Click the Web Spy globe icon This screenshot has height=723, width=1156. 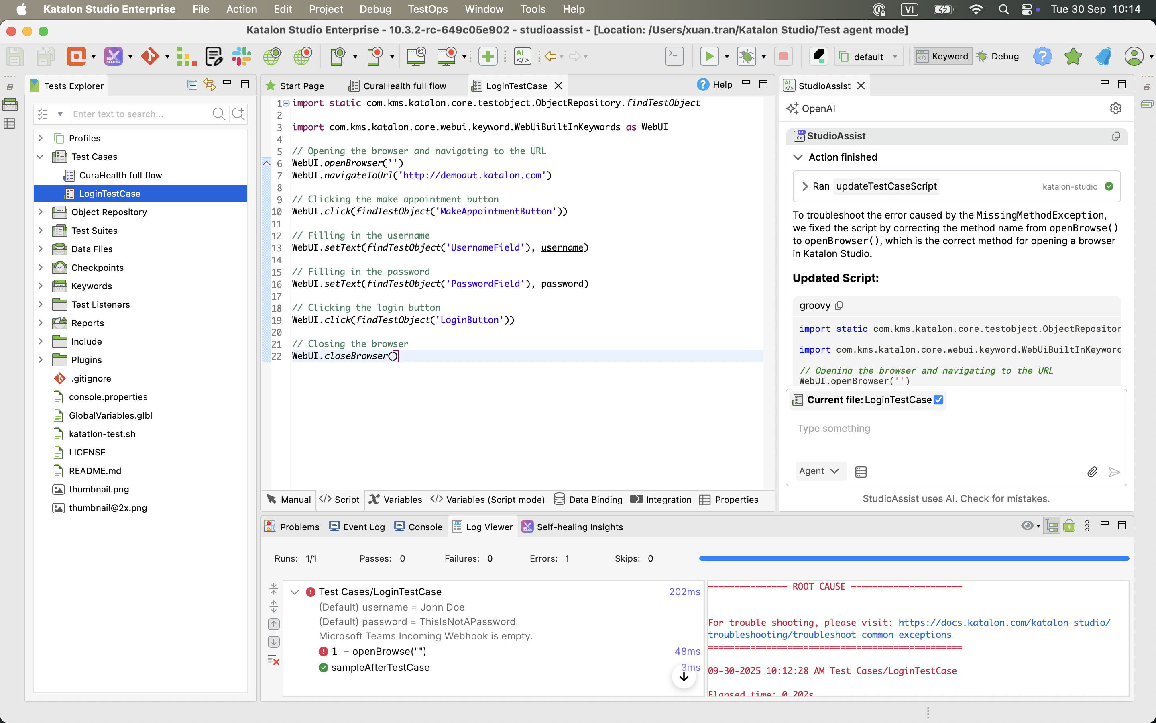[272, 56]
